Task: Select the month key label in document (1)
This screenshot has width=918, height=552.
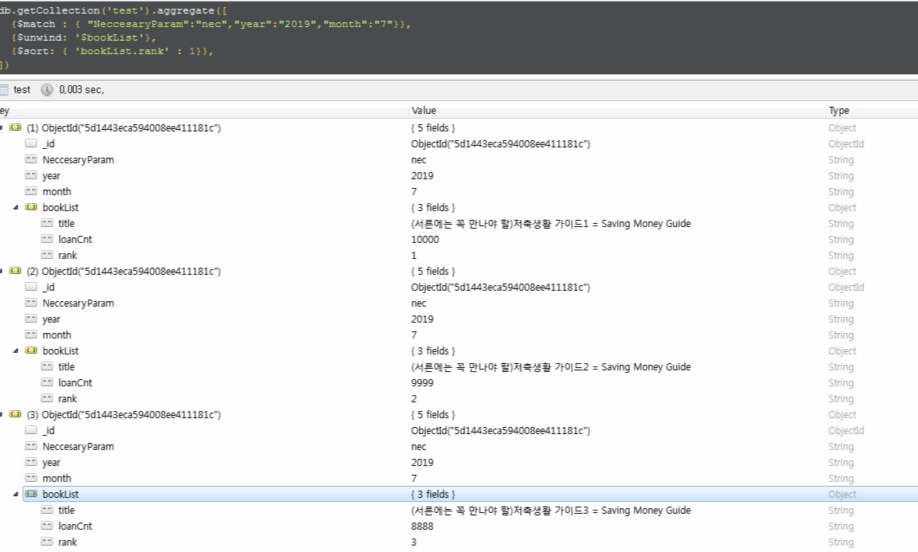Action: 57,192
